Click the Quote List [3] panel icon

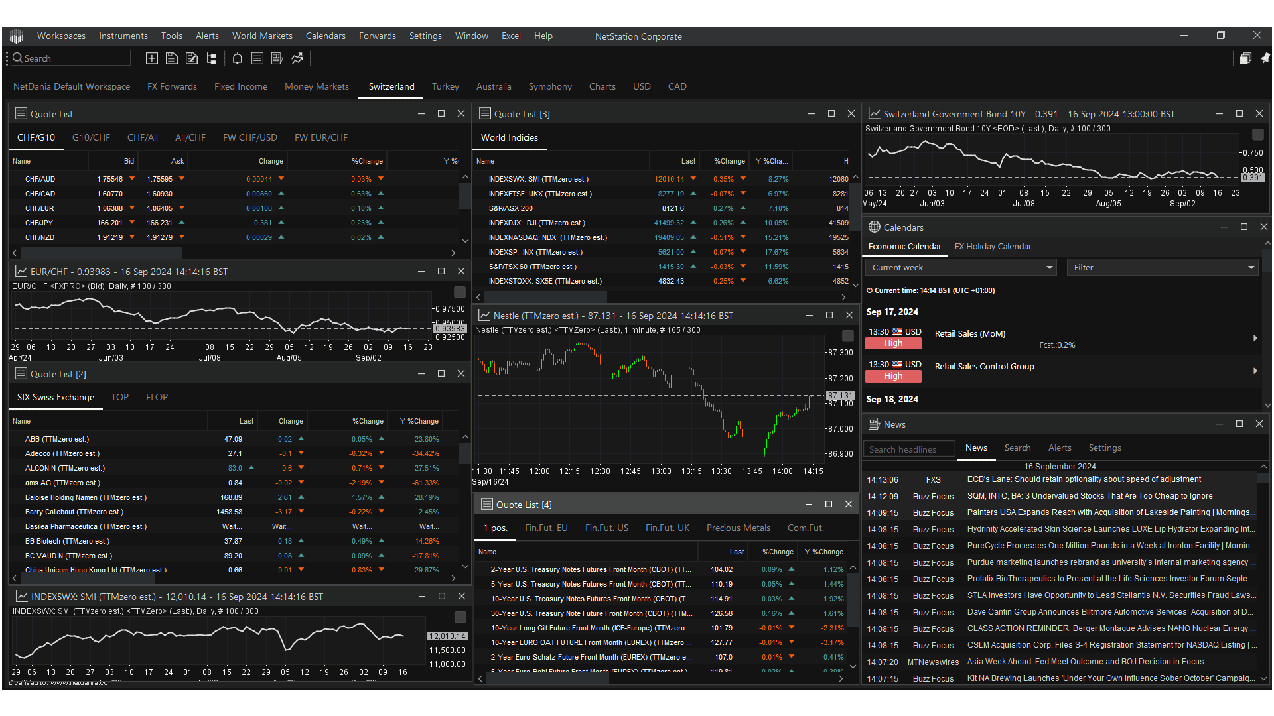[x=485, y=113]
